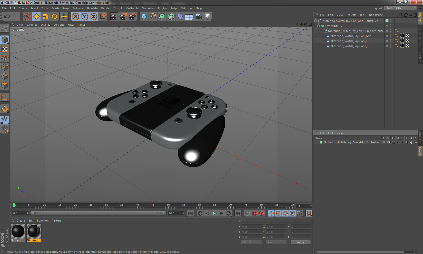The width and height of the screenshot is (423, 254).
Task: Toggle Snap magnet icon
Action: [5, 109]
